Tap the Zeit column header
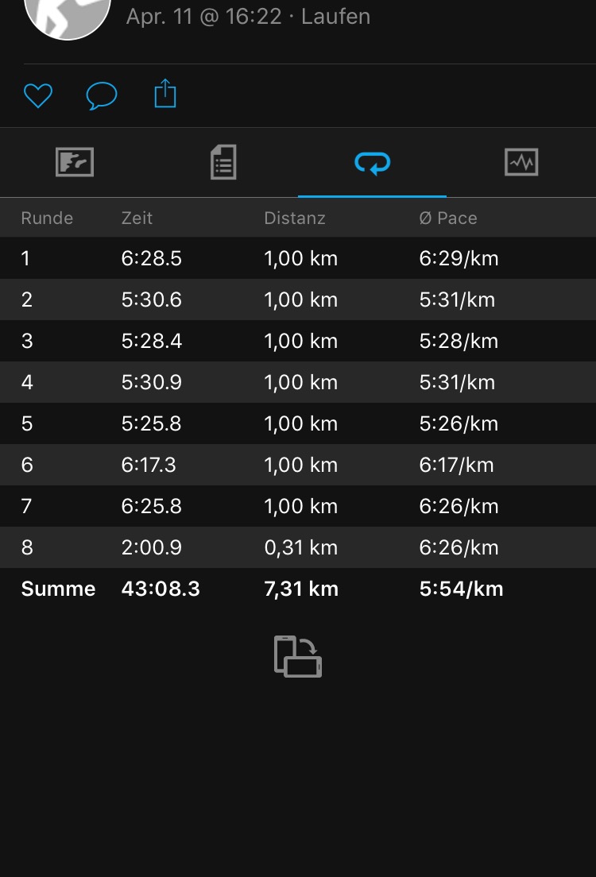 pos(137,218)
